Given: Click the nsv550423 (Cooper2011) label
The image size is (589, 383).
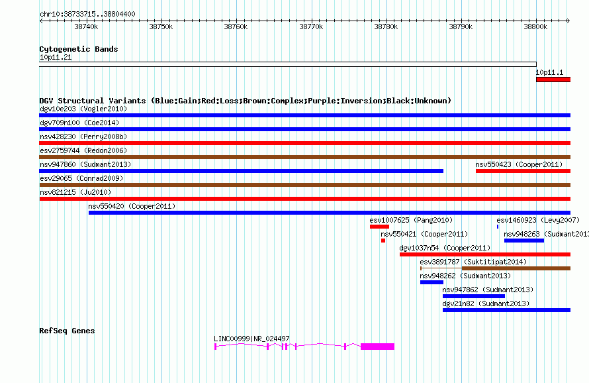Looking at the screenshot, I should [519, 164].
